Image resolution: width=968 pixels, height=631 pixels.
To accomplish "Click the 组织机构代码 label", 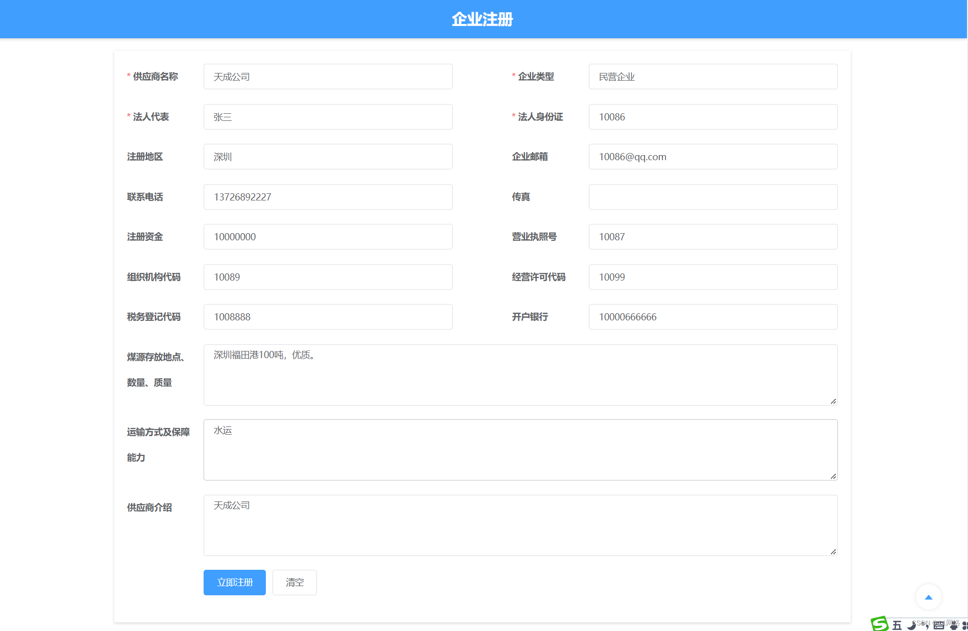I will coord(154,277).
